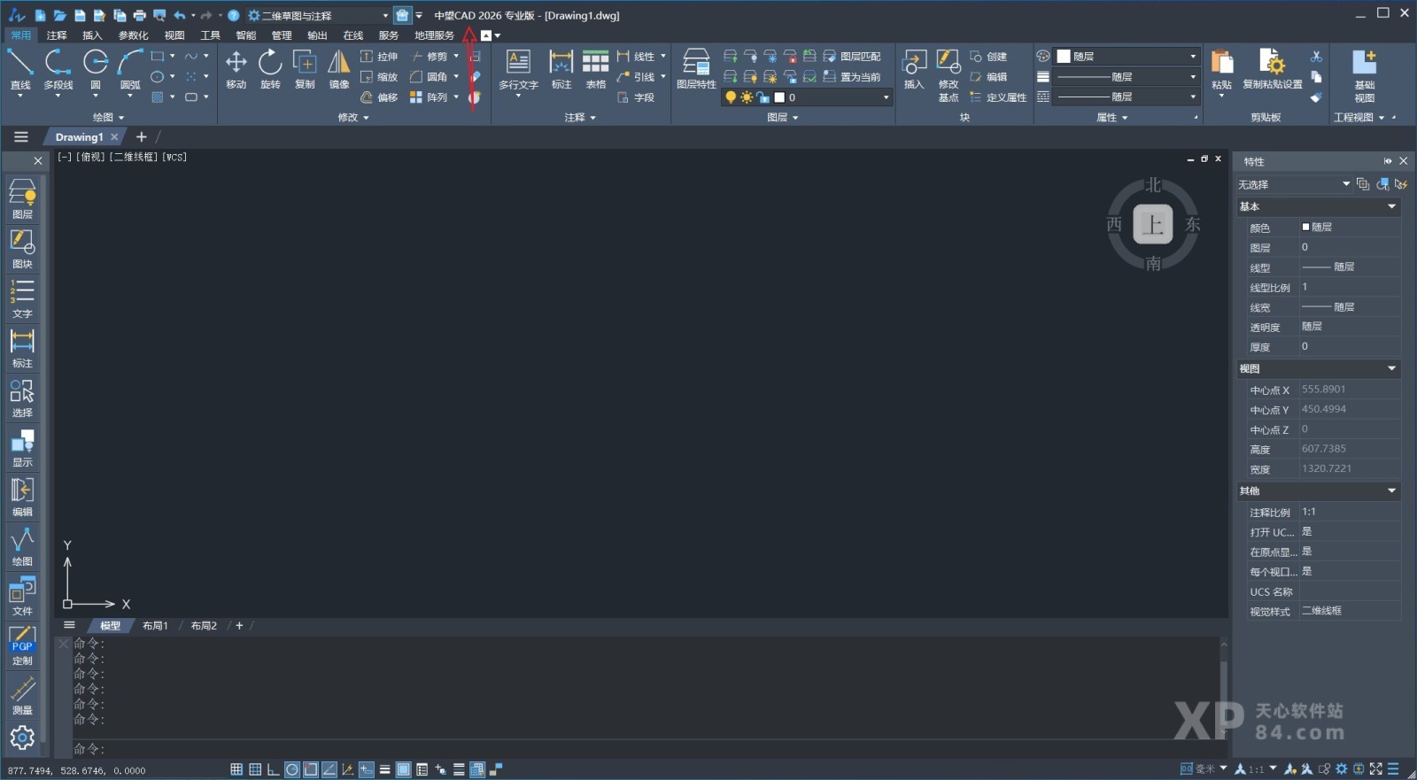Click 图层匹配 layer match button
The image size is (1417, 780).
(852, 57)
